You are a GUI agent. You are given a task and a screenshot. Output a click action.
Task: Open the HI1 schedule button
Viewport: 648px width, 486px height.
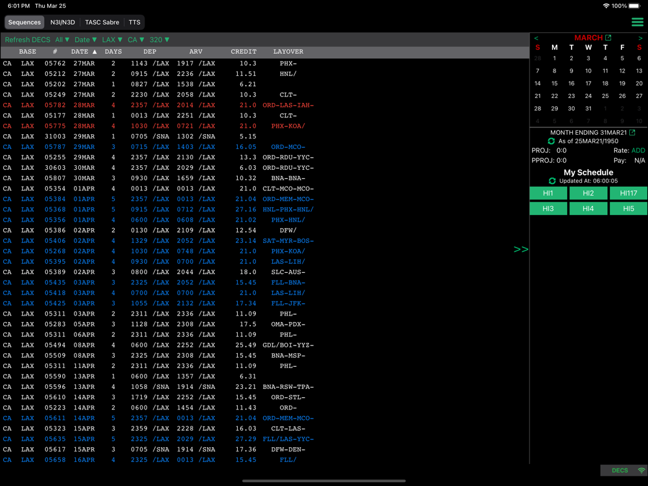(548, 193)
